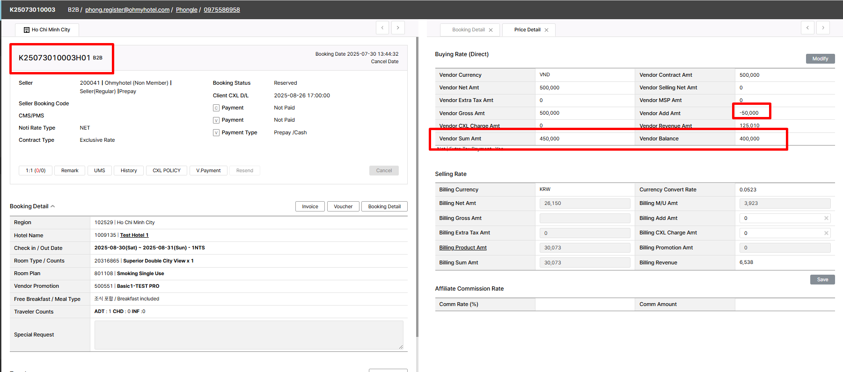The height and width of the screenshot is (372, 843).
Task: Clear the Billing Add Amt field
Action: pos(826,218)
